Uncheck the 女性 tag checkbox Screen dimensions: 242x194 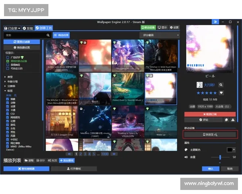[7, 129]
